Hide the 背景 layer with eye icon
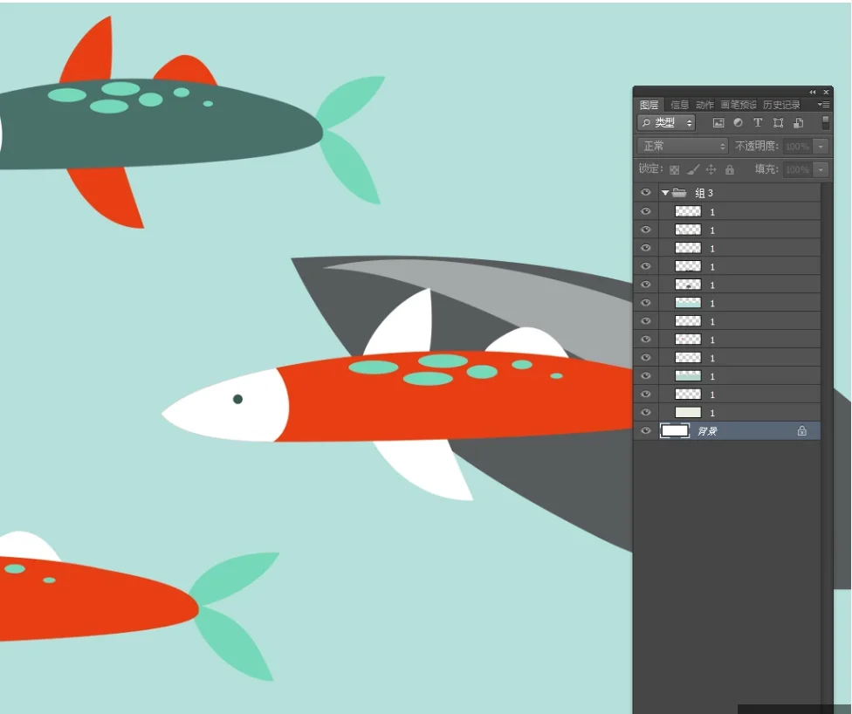Viewport: 852px width, 714px height. [x=645, y=431]
